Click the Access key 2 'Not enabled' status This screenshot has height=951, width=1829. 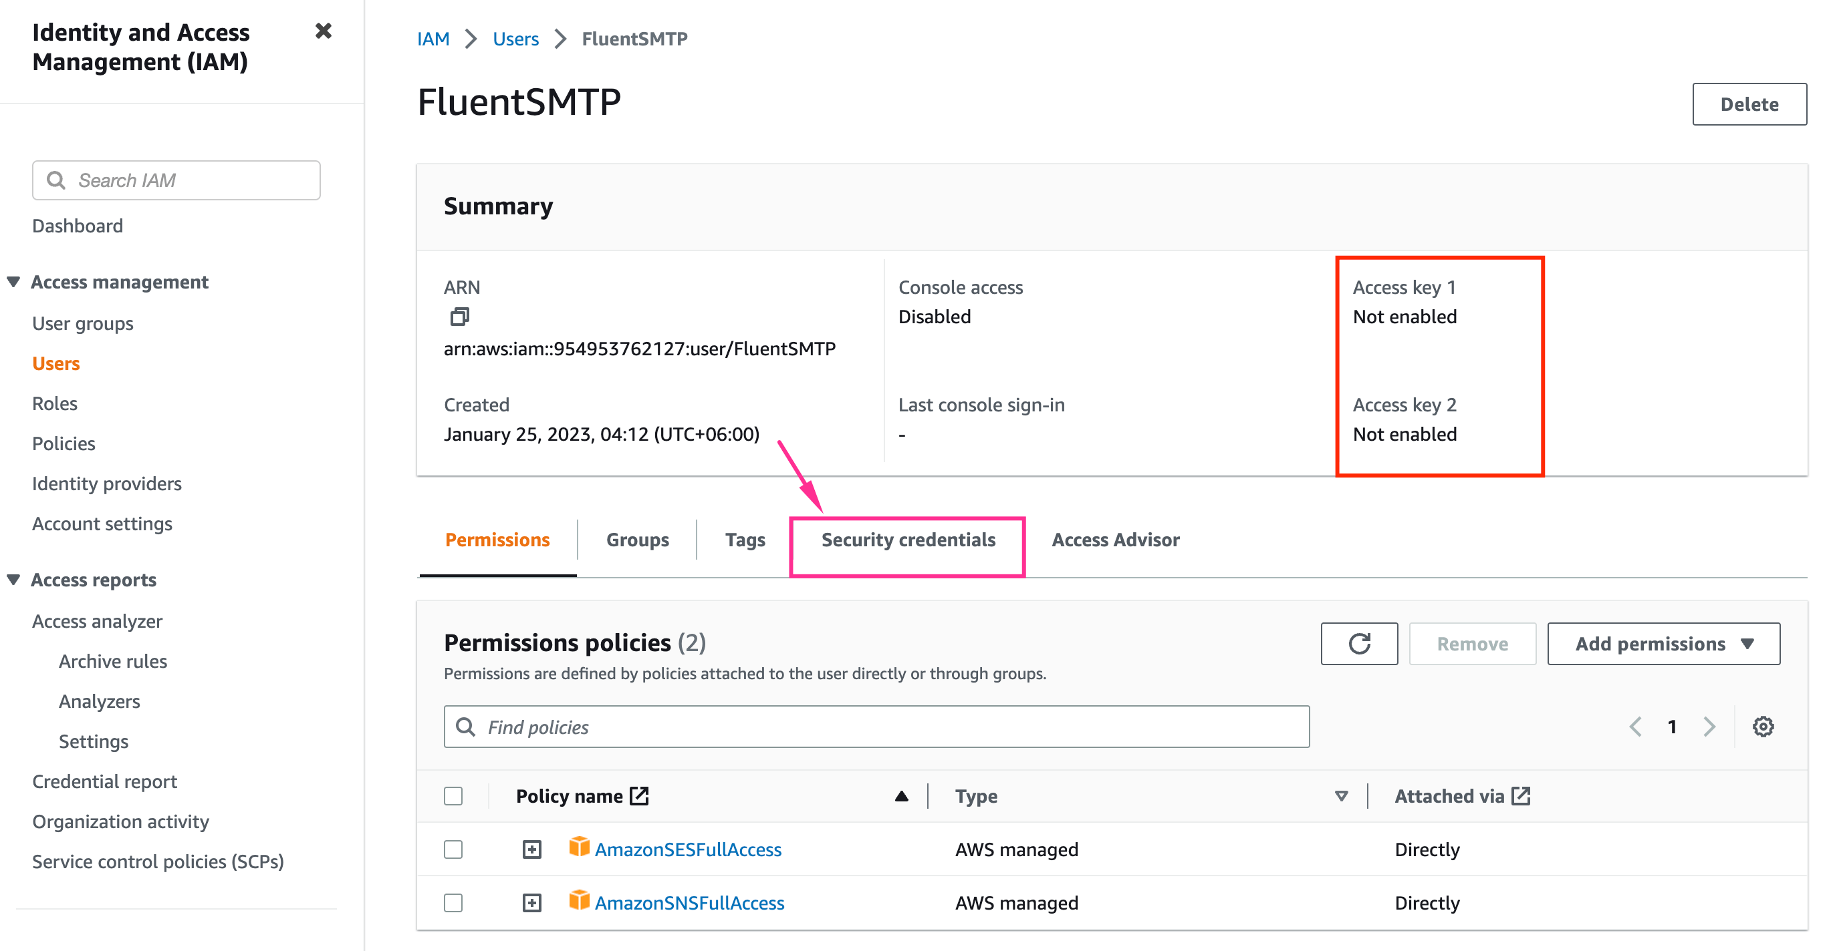1405,434
